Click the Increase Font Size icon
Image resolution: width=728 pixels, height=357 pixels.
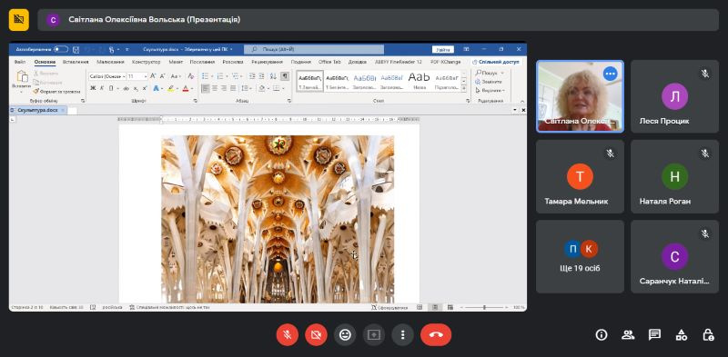point(154,76)
